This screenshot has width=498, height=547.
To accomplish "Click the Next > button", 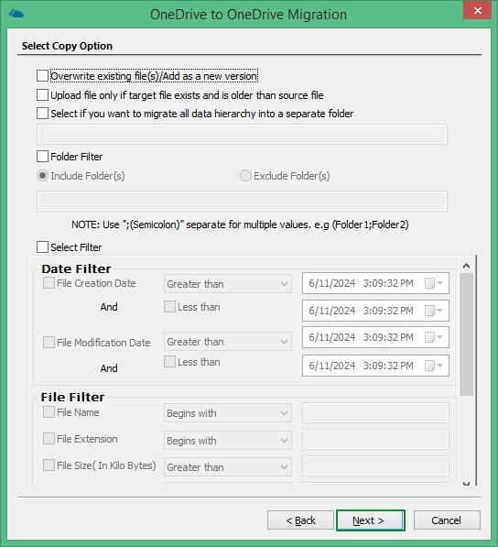I will pos(371,520).
